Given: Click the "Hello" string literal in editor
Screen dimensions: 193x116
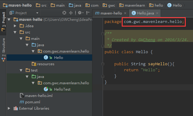Looking at the screenshot, I should click(x=149, y=70).
